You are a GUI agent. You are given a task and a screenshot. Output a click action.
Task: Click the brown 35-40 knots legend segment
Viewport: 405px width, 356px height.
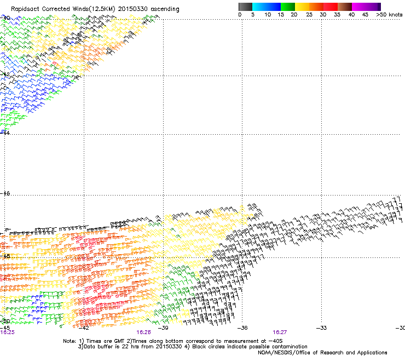coord(345,7)
